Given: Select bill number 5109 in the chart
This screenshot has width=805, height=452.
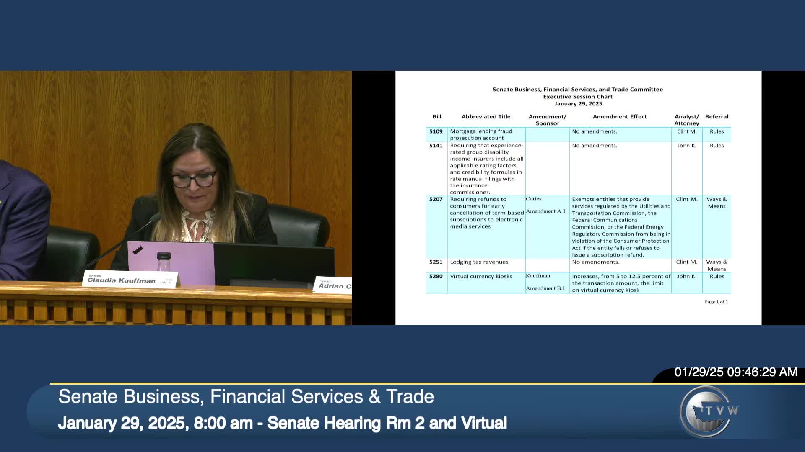Looking at the screenshot, I should coord(436,131).
